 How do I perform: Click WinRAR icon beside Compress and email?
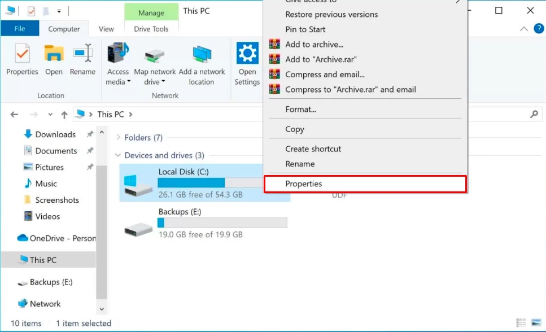(274, 74)
